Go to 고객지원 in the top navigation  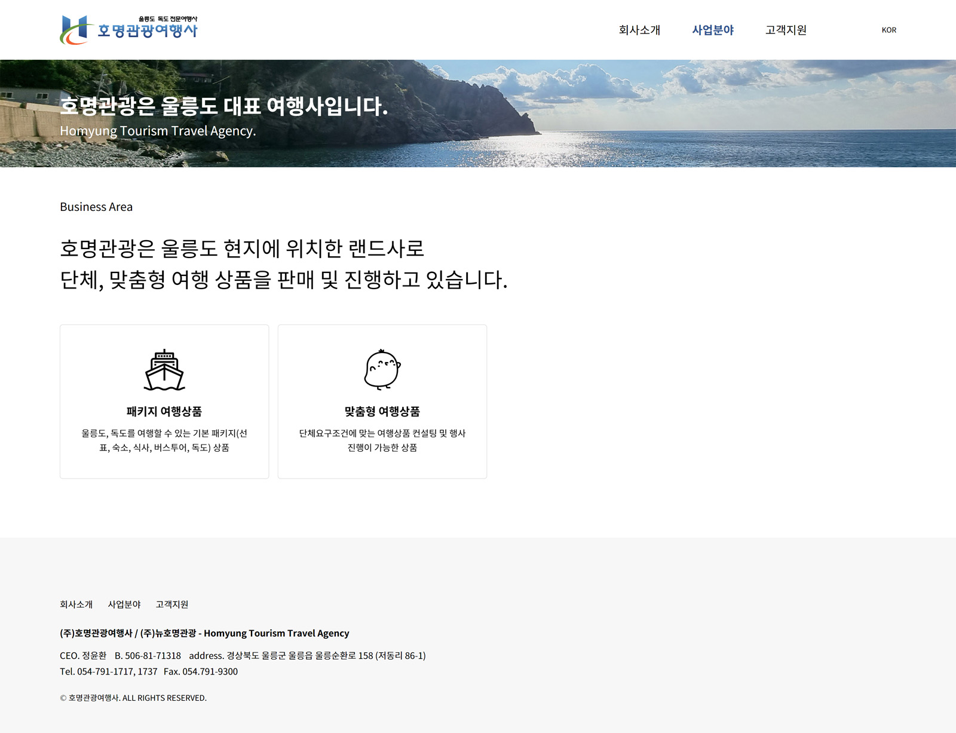pos(786,30)
